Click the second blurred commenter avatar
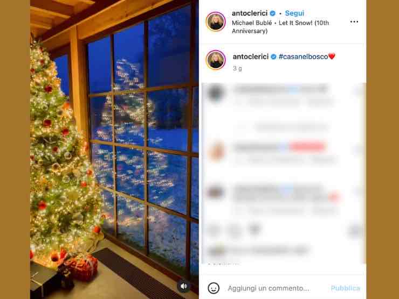This screenshot has width=399, height=299. 216,151
